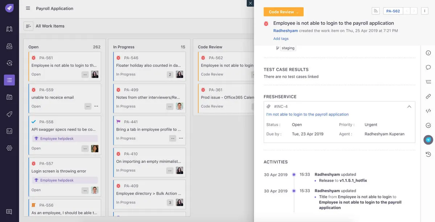Screen dimensions: 435x222
Task: Open card PA-410 On importing an empty minimalist
Action: pyautogui.click(x=149, y=162)
